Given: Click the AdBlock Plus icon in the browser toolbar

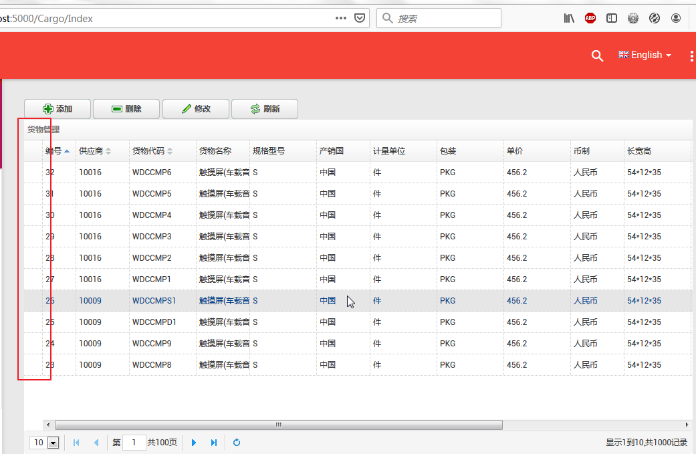Looking at the screenshot, I should (590, 18).
